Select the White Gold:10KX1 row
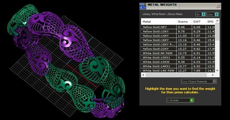The height and width of the screenshot is (120, 230). pyautogui.click(x=178, y=57)
